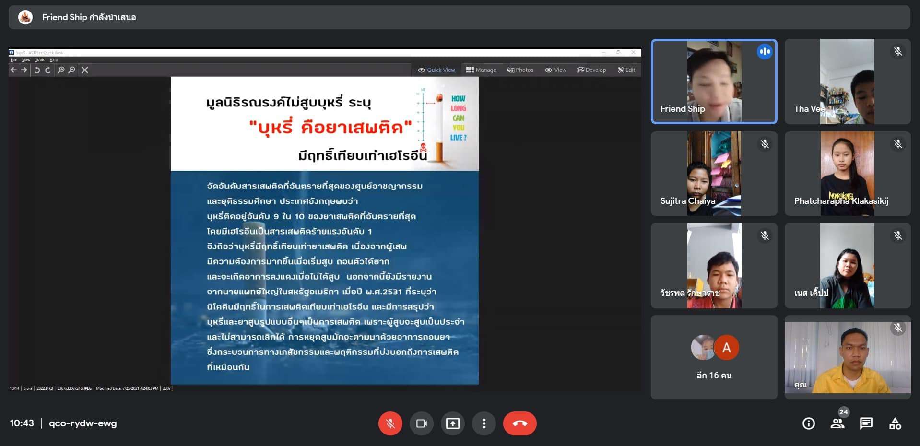
Task: Open the three-dot more options menu
Action: pos(484,423)
